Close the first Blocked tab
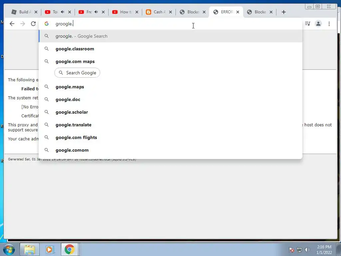Viewport: 341px width, 256px height. [x=204, y=12]
